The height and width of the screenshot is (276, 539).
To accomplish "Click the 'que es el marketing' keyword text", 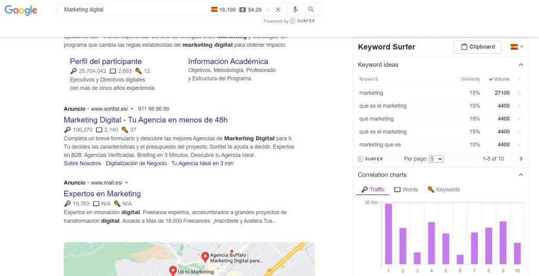I will click(x=383, y=106).
